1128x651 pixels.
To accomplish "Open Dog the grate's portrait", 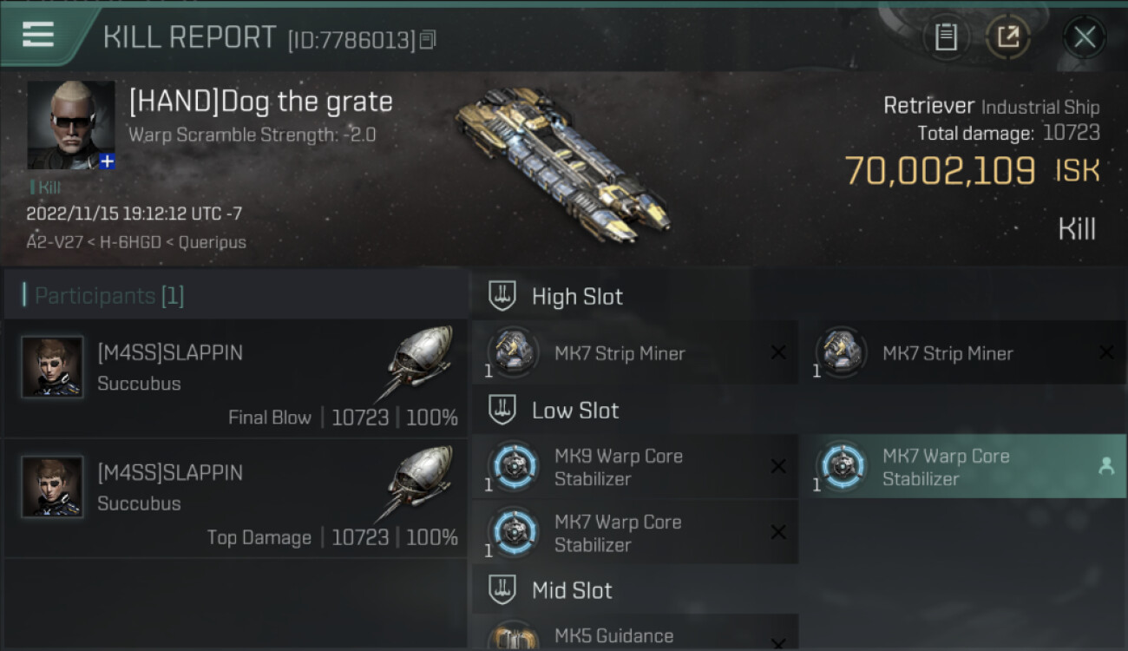I will coord(71,125).
